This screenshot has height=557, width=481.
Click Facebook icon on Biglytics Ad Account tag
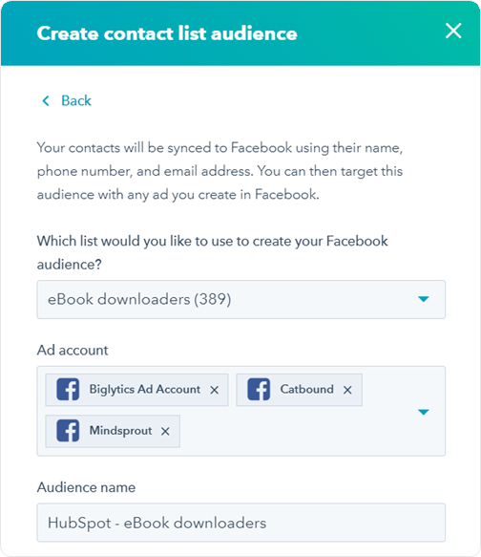pos(68,390)
